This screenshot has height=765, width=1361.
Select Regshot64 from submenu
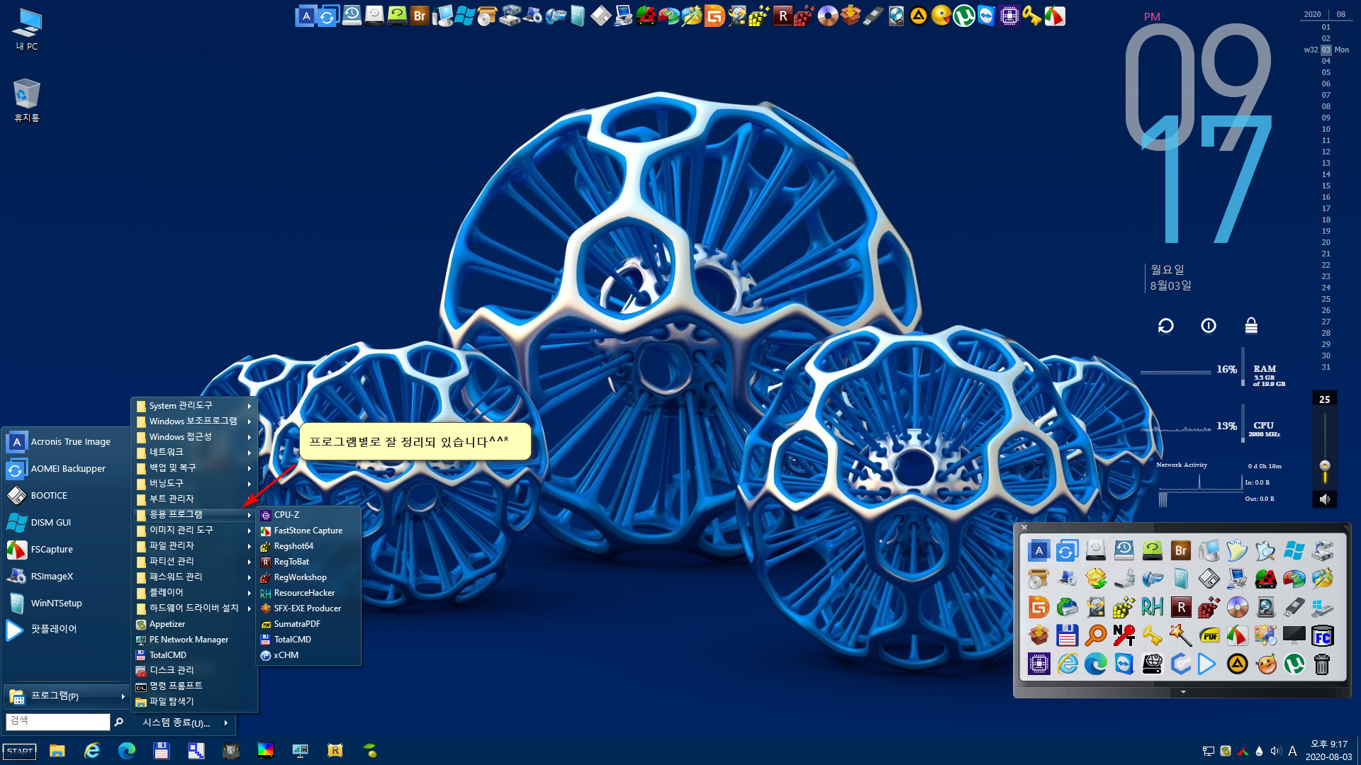308,546
